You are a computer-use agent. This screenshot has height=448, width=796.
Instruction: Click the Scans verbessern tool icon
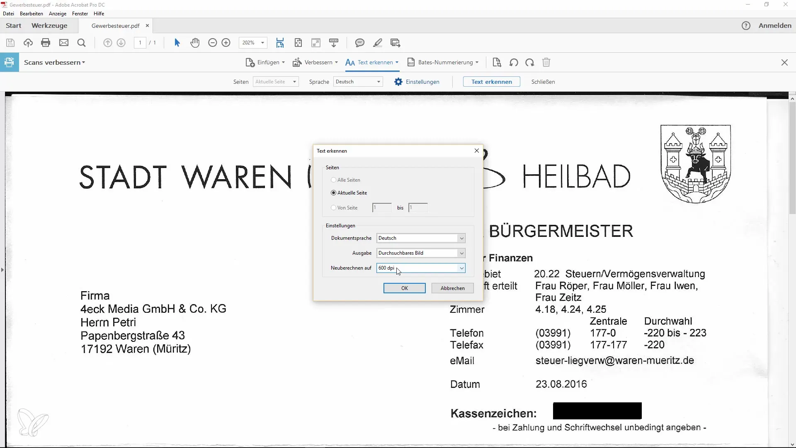(x=9, y=63)
